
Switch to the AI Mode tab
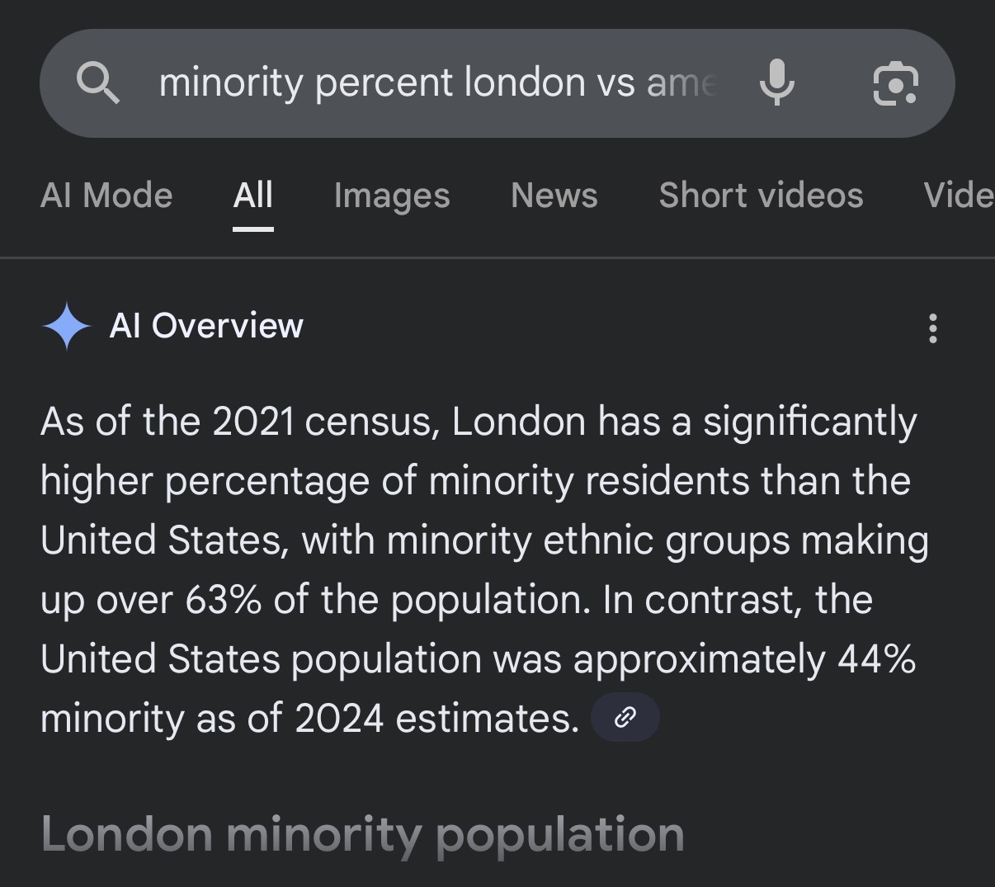pos(106,196)
